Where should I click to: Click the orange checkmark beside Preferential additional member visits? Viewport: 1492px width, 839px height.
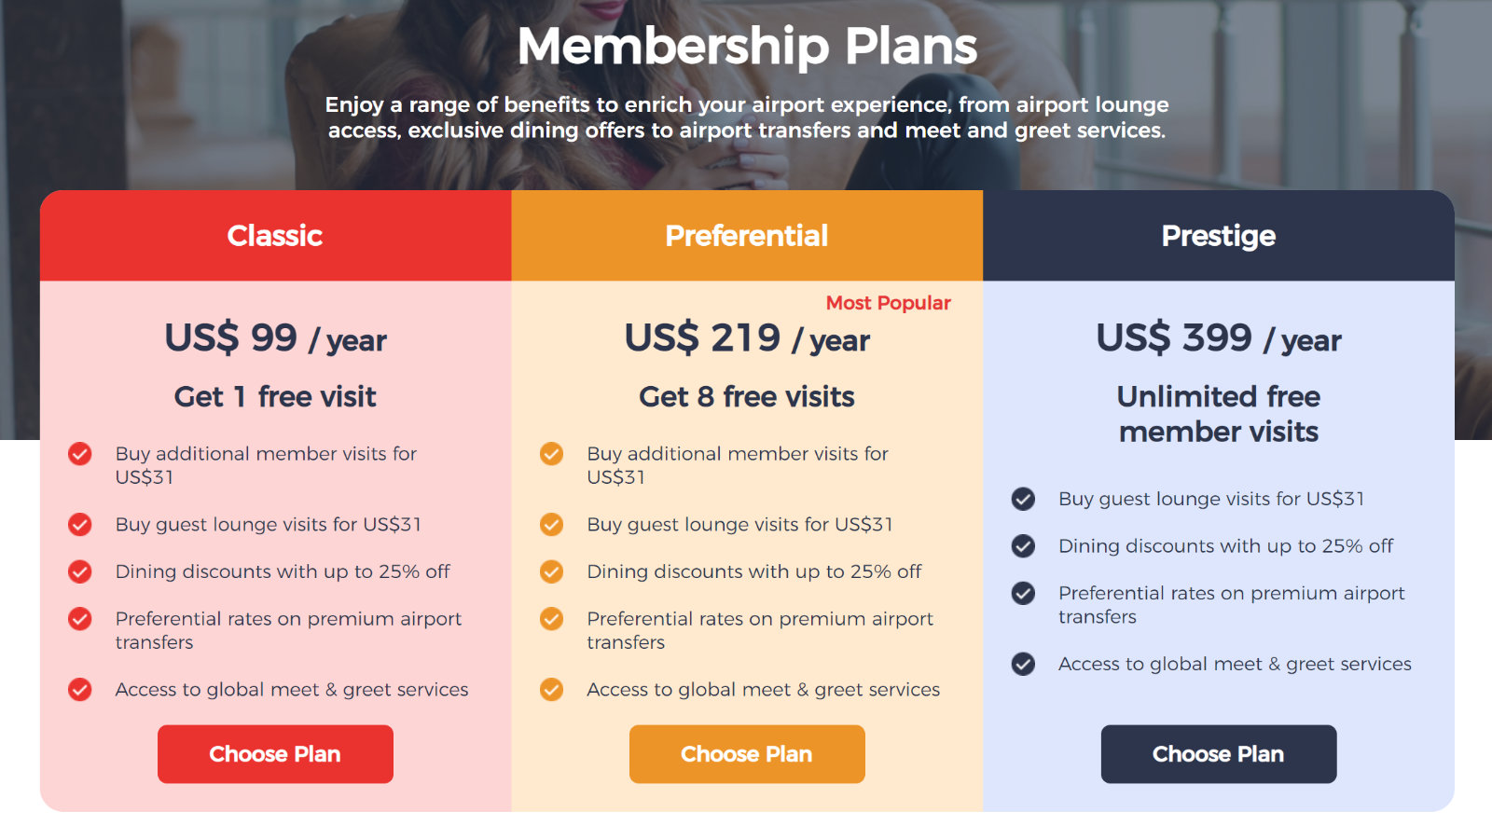[x=552, y=454]
